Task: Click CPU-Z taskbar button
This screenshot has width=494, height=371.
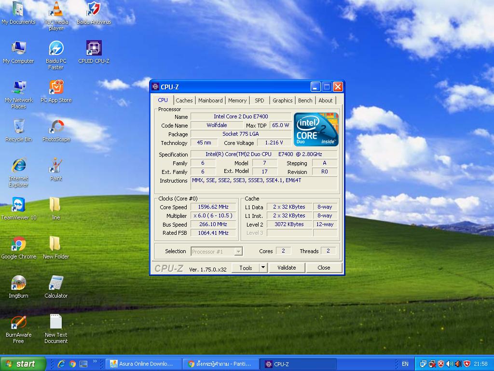Action: click(x=298, y=364)
